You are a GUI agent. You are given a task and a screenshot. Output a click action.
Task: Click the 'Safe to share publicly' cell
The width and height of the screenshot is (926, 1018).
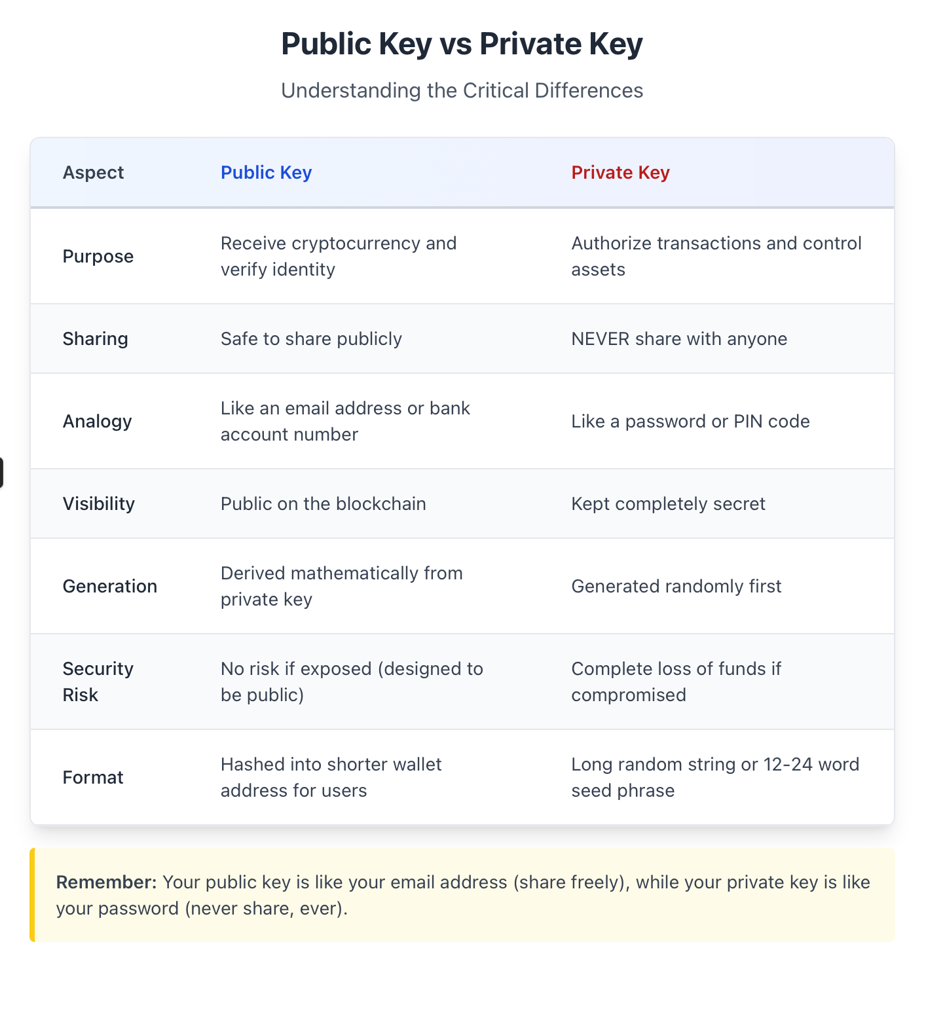tap(311, 339)
